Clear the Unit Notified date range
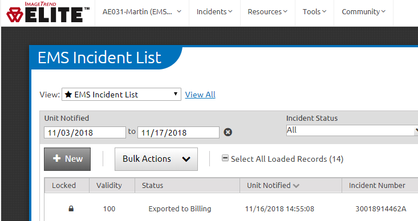Viewport: 418px width, 221px height. [228, 132]
